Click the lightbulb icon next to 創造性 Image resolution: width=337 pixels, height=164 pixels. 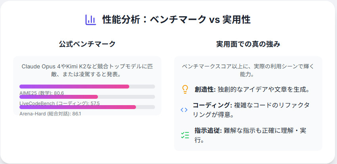pos(185,89)
